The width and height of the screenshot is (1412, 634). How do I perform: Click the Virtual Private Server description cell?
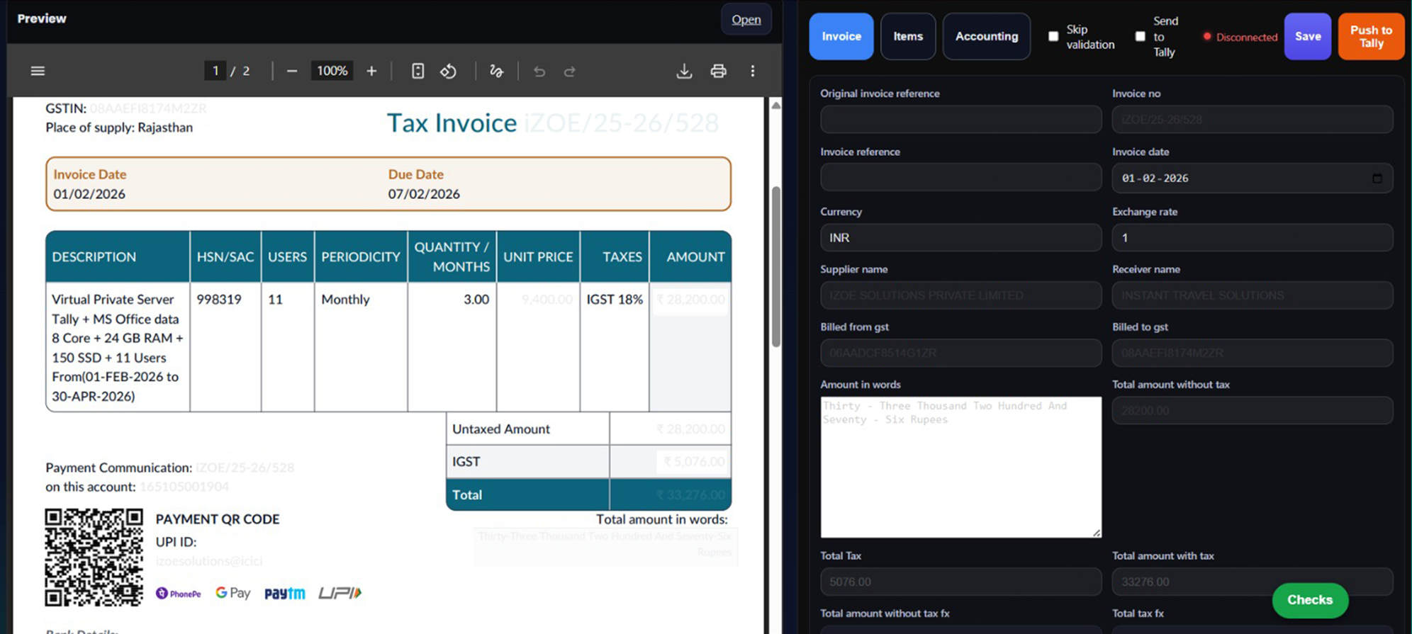tap(118, 347)
